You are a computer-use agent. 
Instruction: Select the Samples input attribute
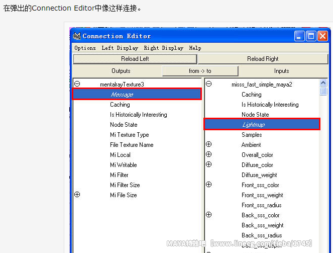coord(252,135)
